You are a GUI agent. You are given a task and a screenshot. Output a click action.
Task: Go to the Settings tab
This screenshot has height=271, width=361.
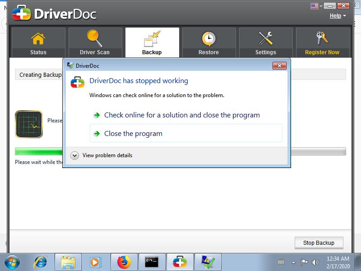(266, 42)
